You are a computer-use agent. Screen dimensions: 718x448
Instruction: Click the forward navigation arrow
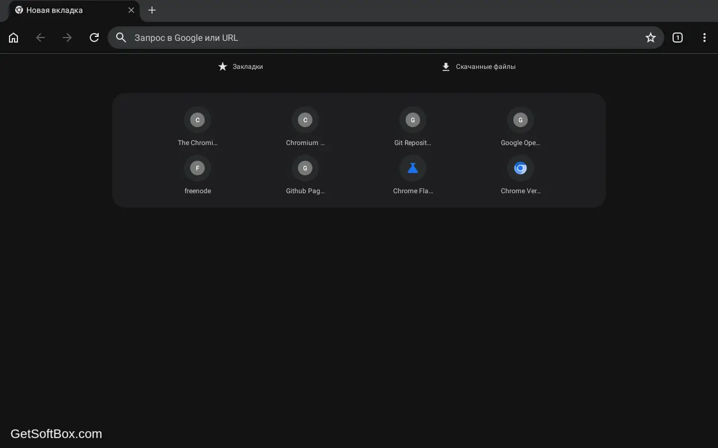[67, 38]
